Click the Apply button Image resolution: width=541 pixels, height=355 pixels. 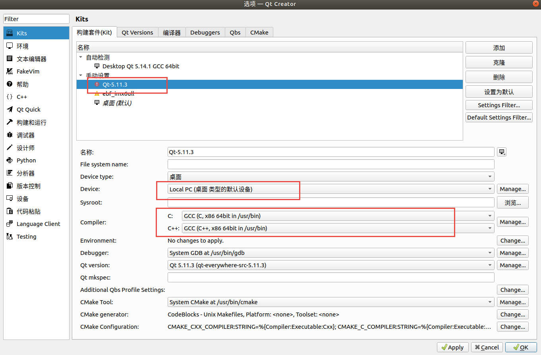tap(453, 347)
